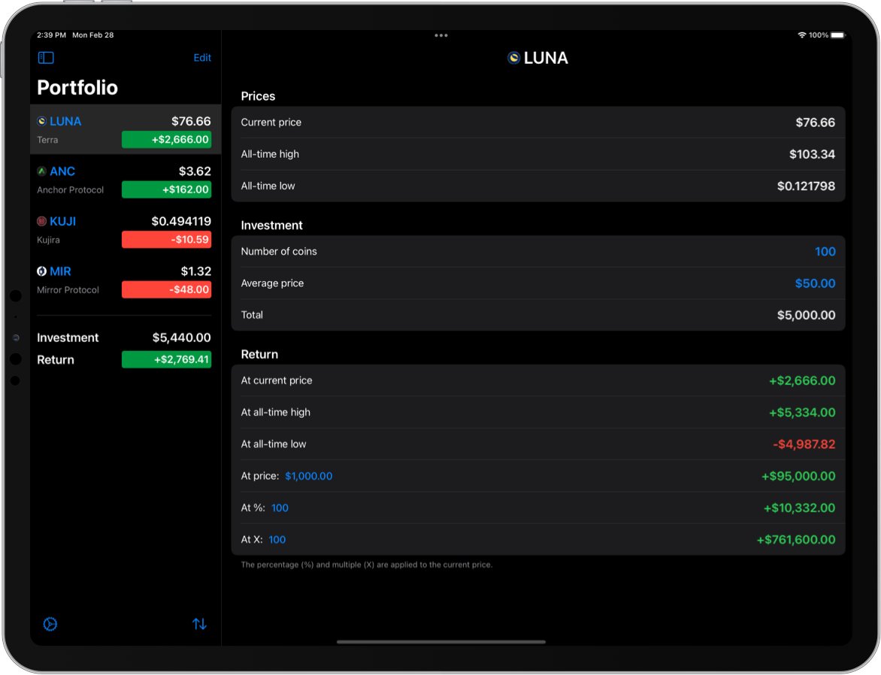Viewport: 881px width, 675px height.
Task: Click MIR's $1.32 price
Action: [x=195, y=271]
